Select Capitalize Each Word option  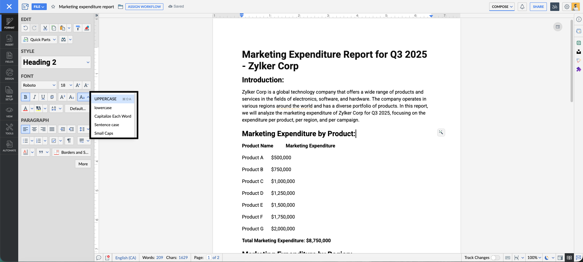pyautogui.click(x=113, y=116)
